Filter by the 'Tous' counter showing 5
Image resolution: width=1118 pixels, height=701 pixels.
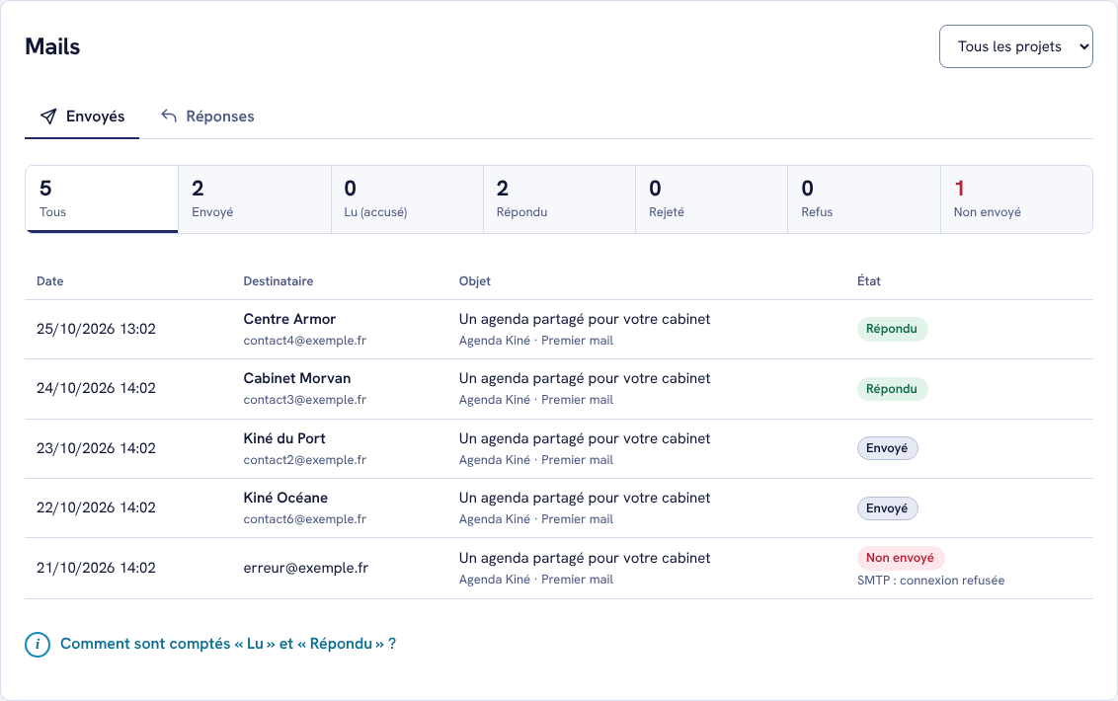[102, 199]
